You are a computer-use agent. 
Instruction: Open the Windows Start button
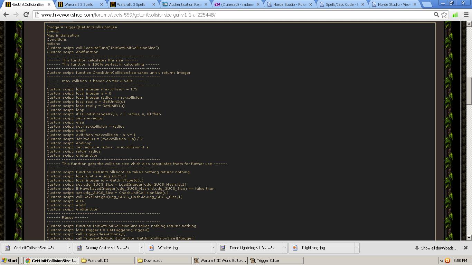tap(10, 261)
